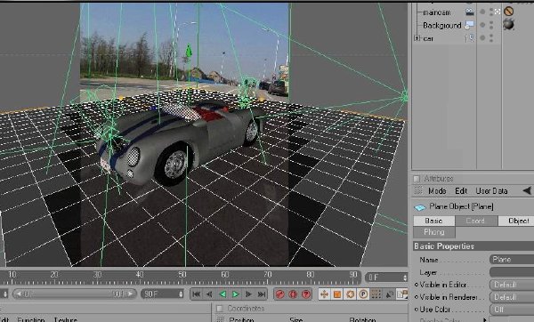The image size is (534, 322).
Task: Open the User Data menu
Action: 491,191
